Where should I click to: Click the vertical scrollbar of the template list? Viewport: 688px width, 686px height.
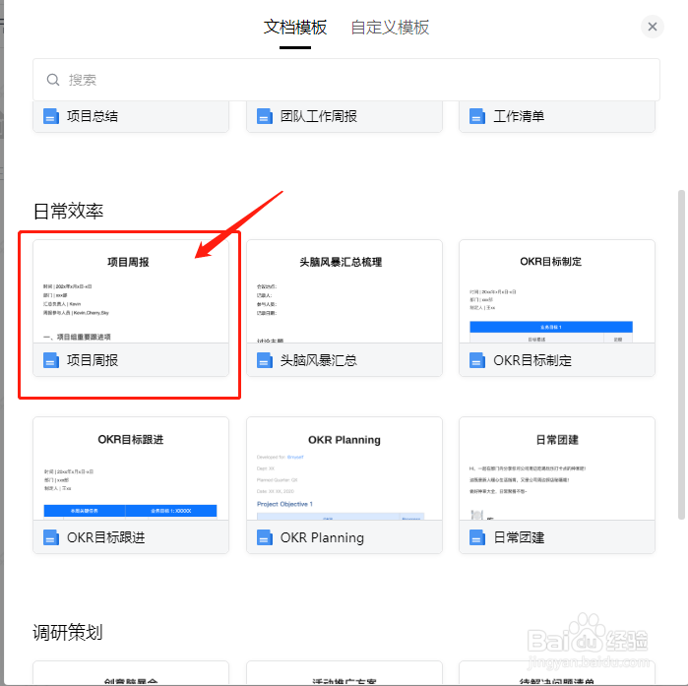coord(681,354)
